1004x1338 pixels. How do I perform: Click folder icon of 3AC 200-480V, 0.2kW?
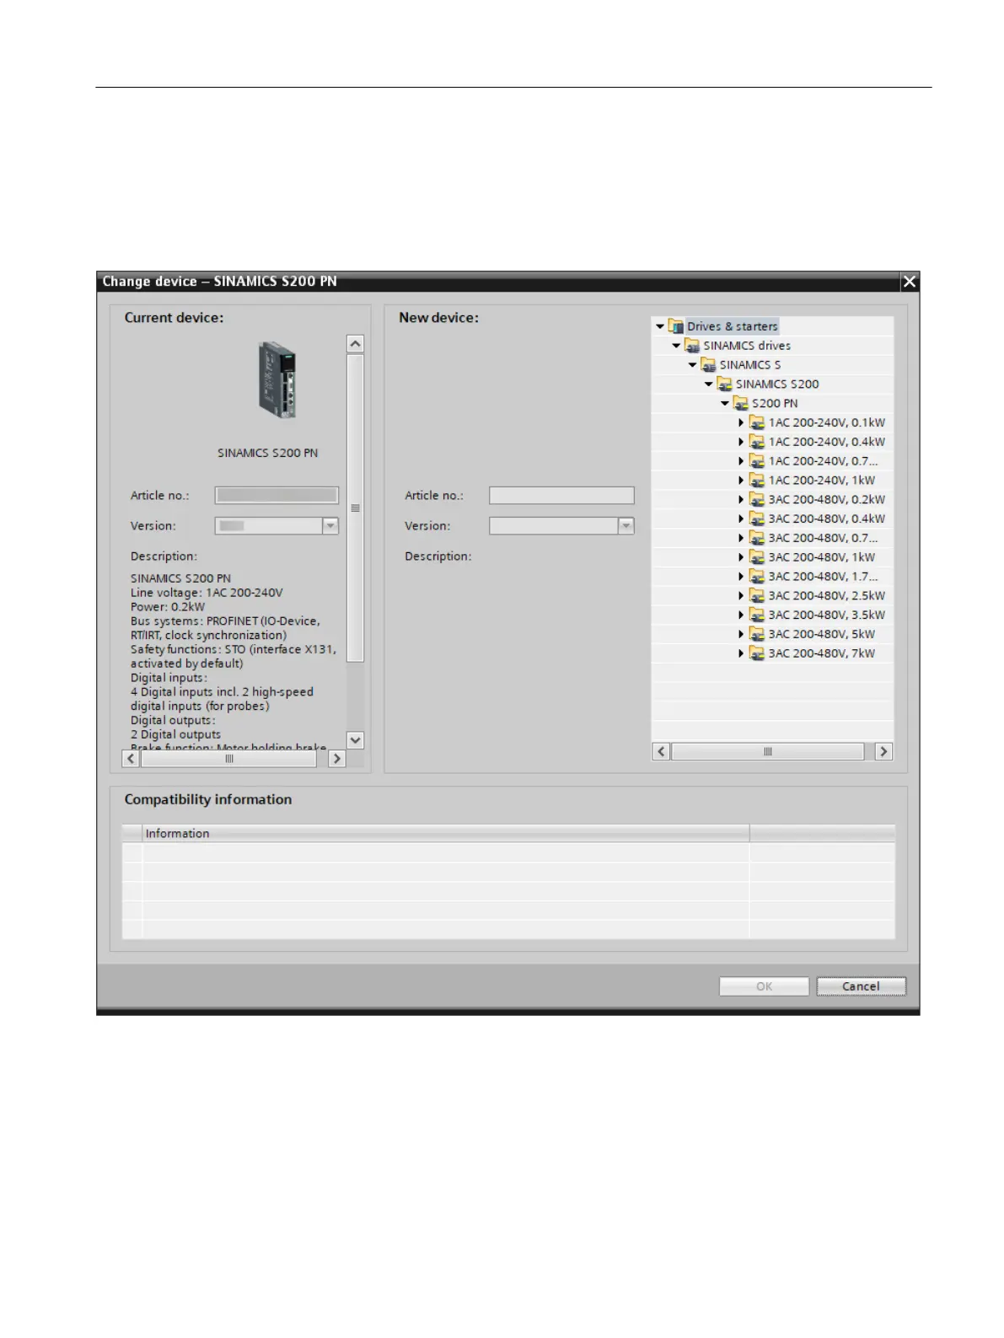point(757,500)
